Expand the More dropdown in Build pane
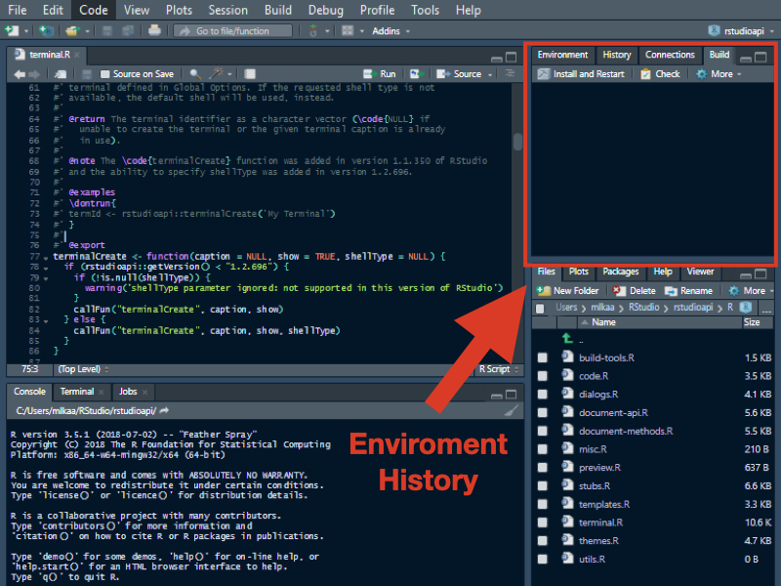 pyautogui.click(x=719, y=74)
